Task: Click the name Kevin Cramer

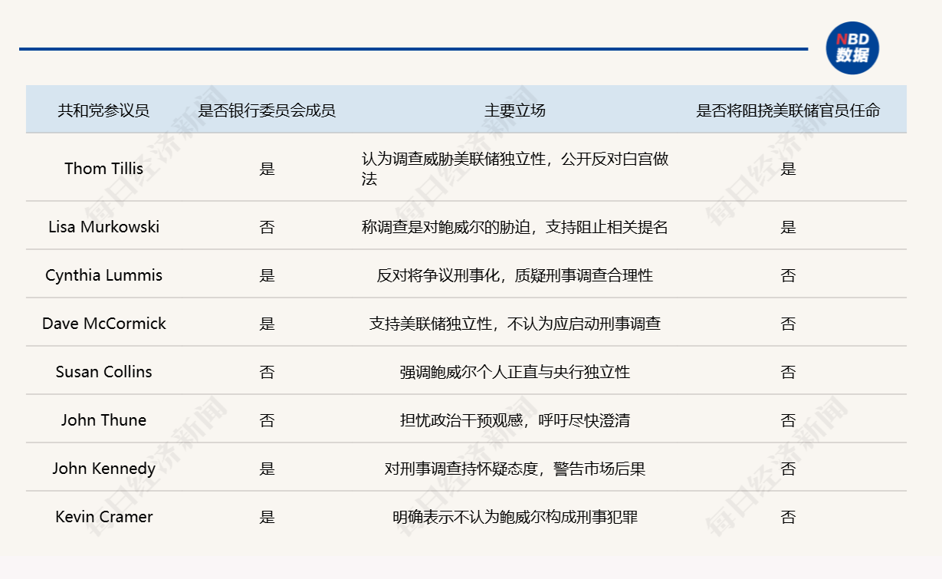Action: pyautogui.click(x=103, y=517)
